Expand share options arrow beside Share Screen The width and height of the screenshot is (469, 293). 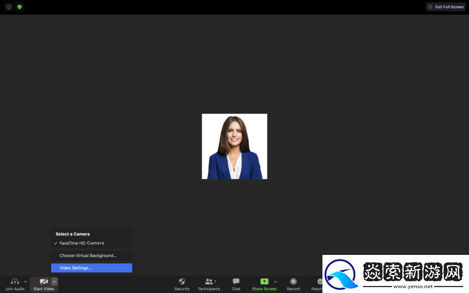276,282
